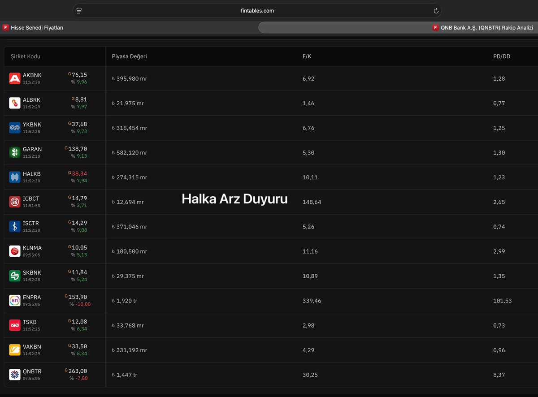Click the ISCTR blue logo icon

point(15,227)
